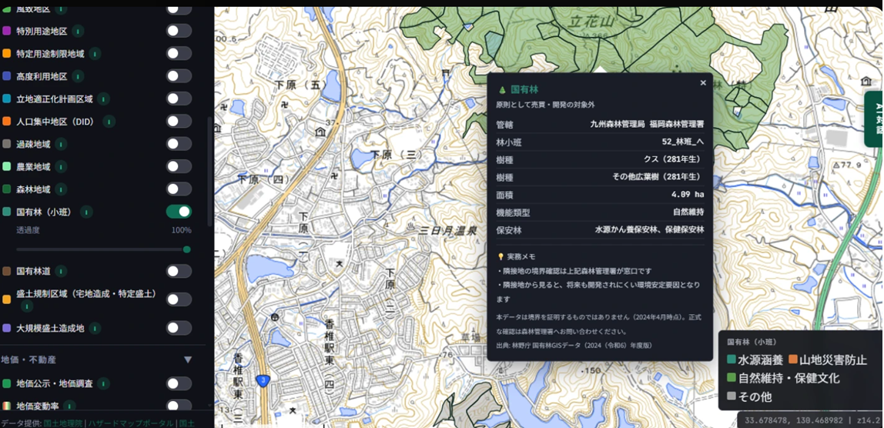Enable the 立地適正化計画区域 layer
The width and height of the screenshot is (884, 428).
[179, 99]
